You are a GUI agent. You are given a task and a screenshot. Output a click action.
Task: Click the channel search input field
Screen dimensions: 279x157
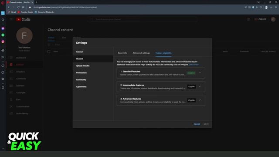pos(143,19)
